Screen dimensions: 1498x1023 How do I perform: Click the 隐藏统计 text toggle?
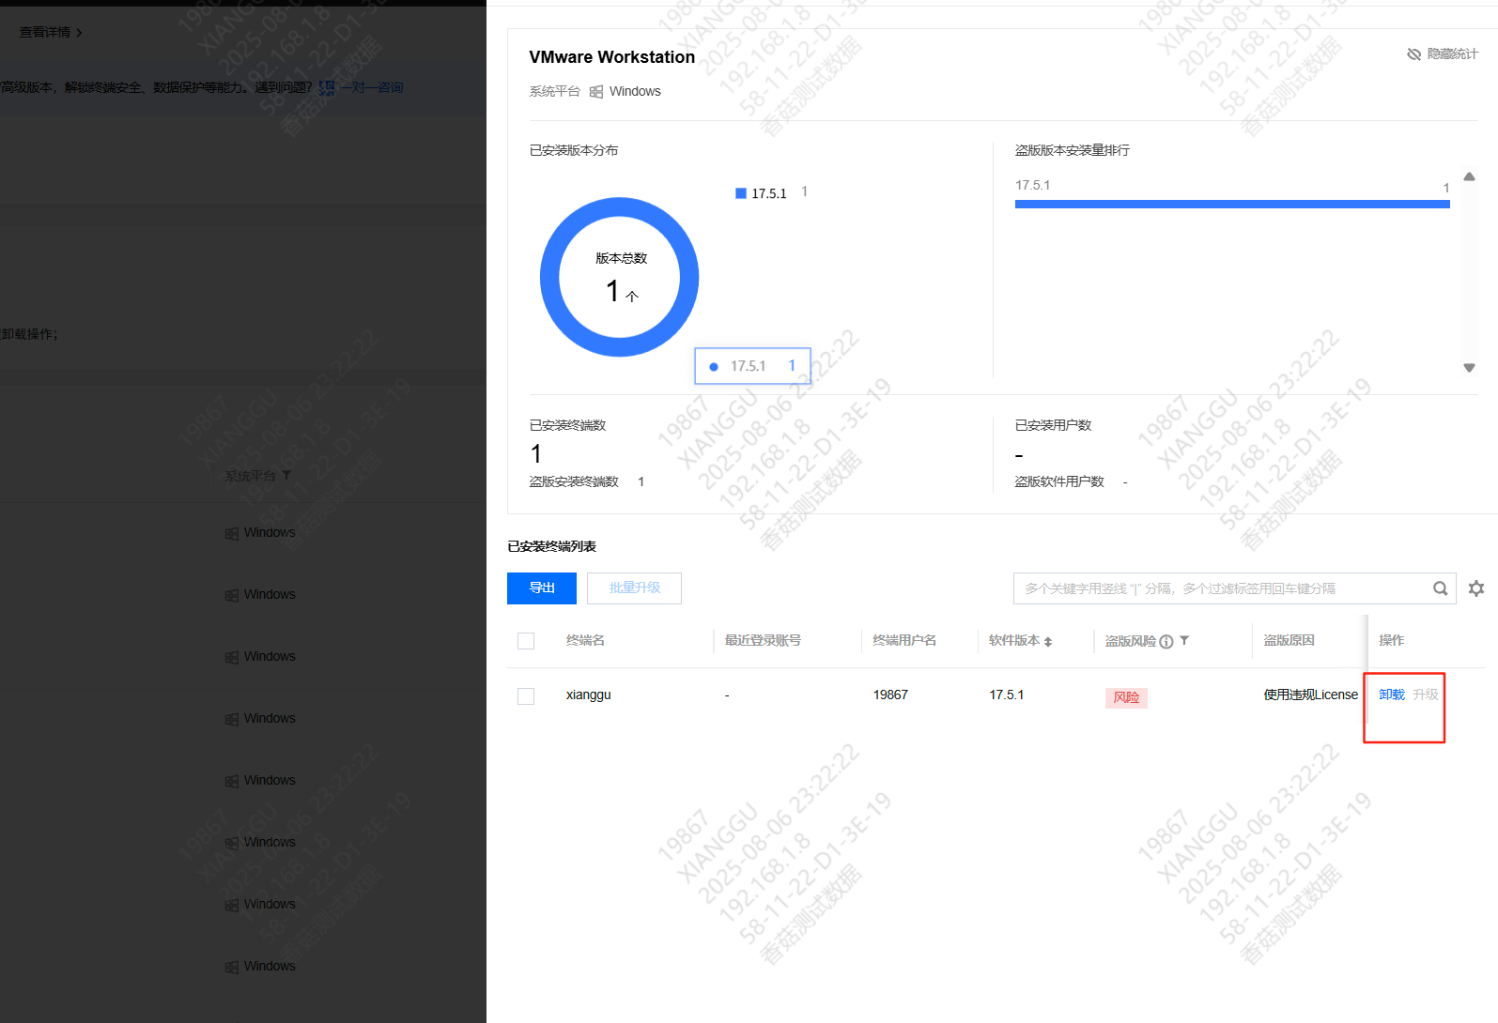1453,54
